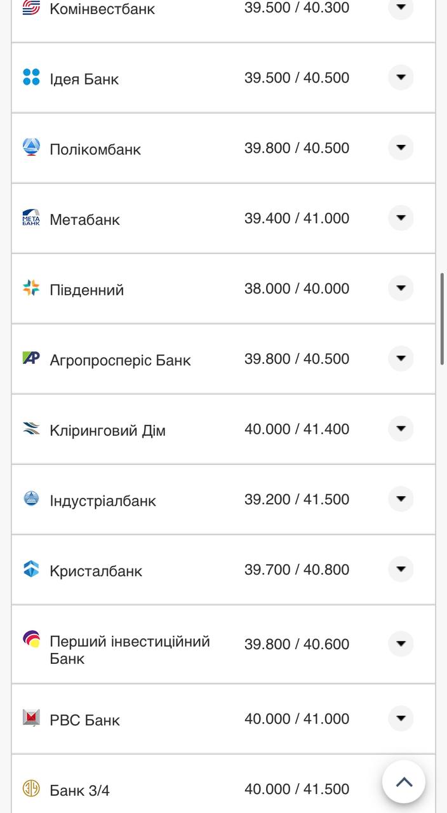The height and width of the screenshot is (813, 447).
Task: Click the Полікомбанк logo icon
Action: tap(31, 147)
